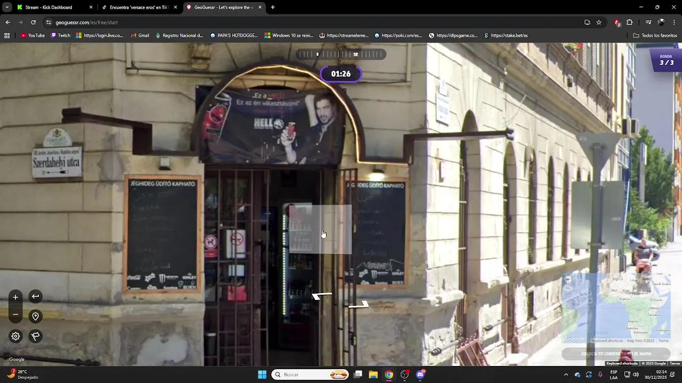Click the taskbar Buscar search box

click(310, 374)
